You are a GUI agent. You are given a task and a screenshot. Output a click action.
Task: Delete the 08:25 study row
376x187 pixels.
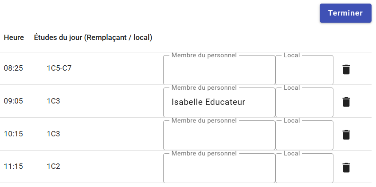[346, 69]
